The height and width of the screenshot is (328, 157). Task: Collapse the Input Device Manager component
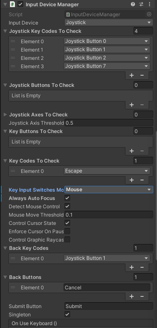pos(5,4)
